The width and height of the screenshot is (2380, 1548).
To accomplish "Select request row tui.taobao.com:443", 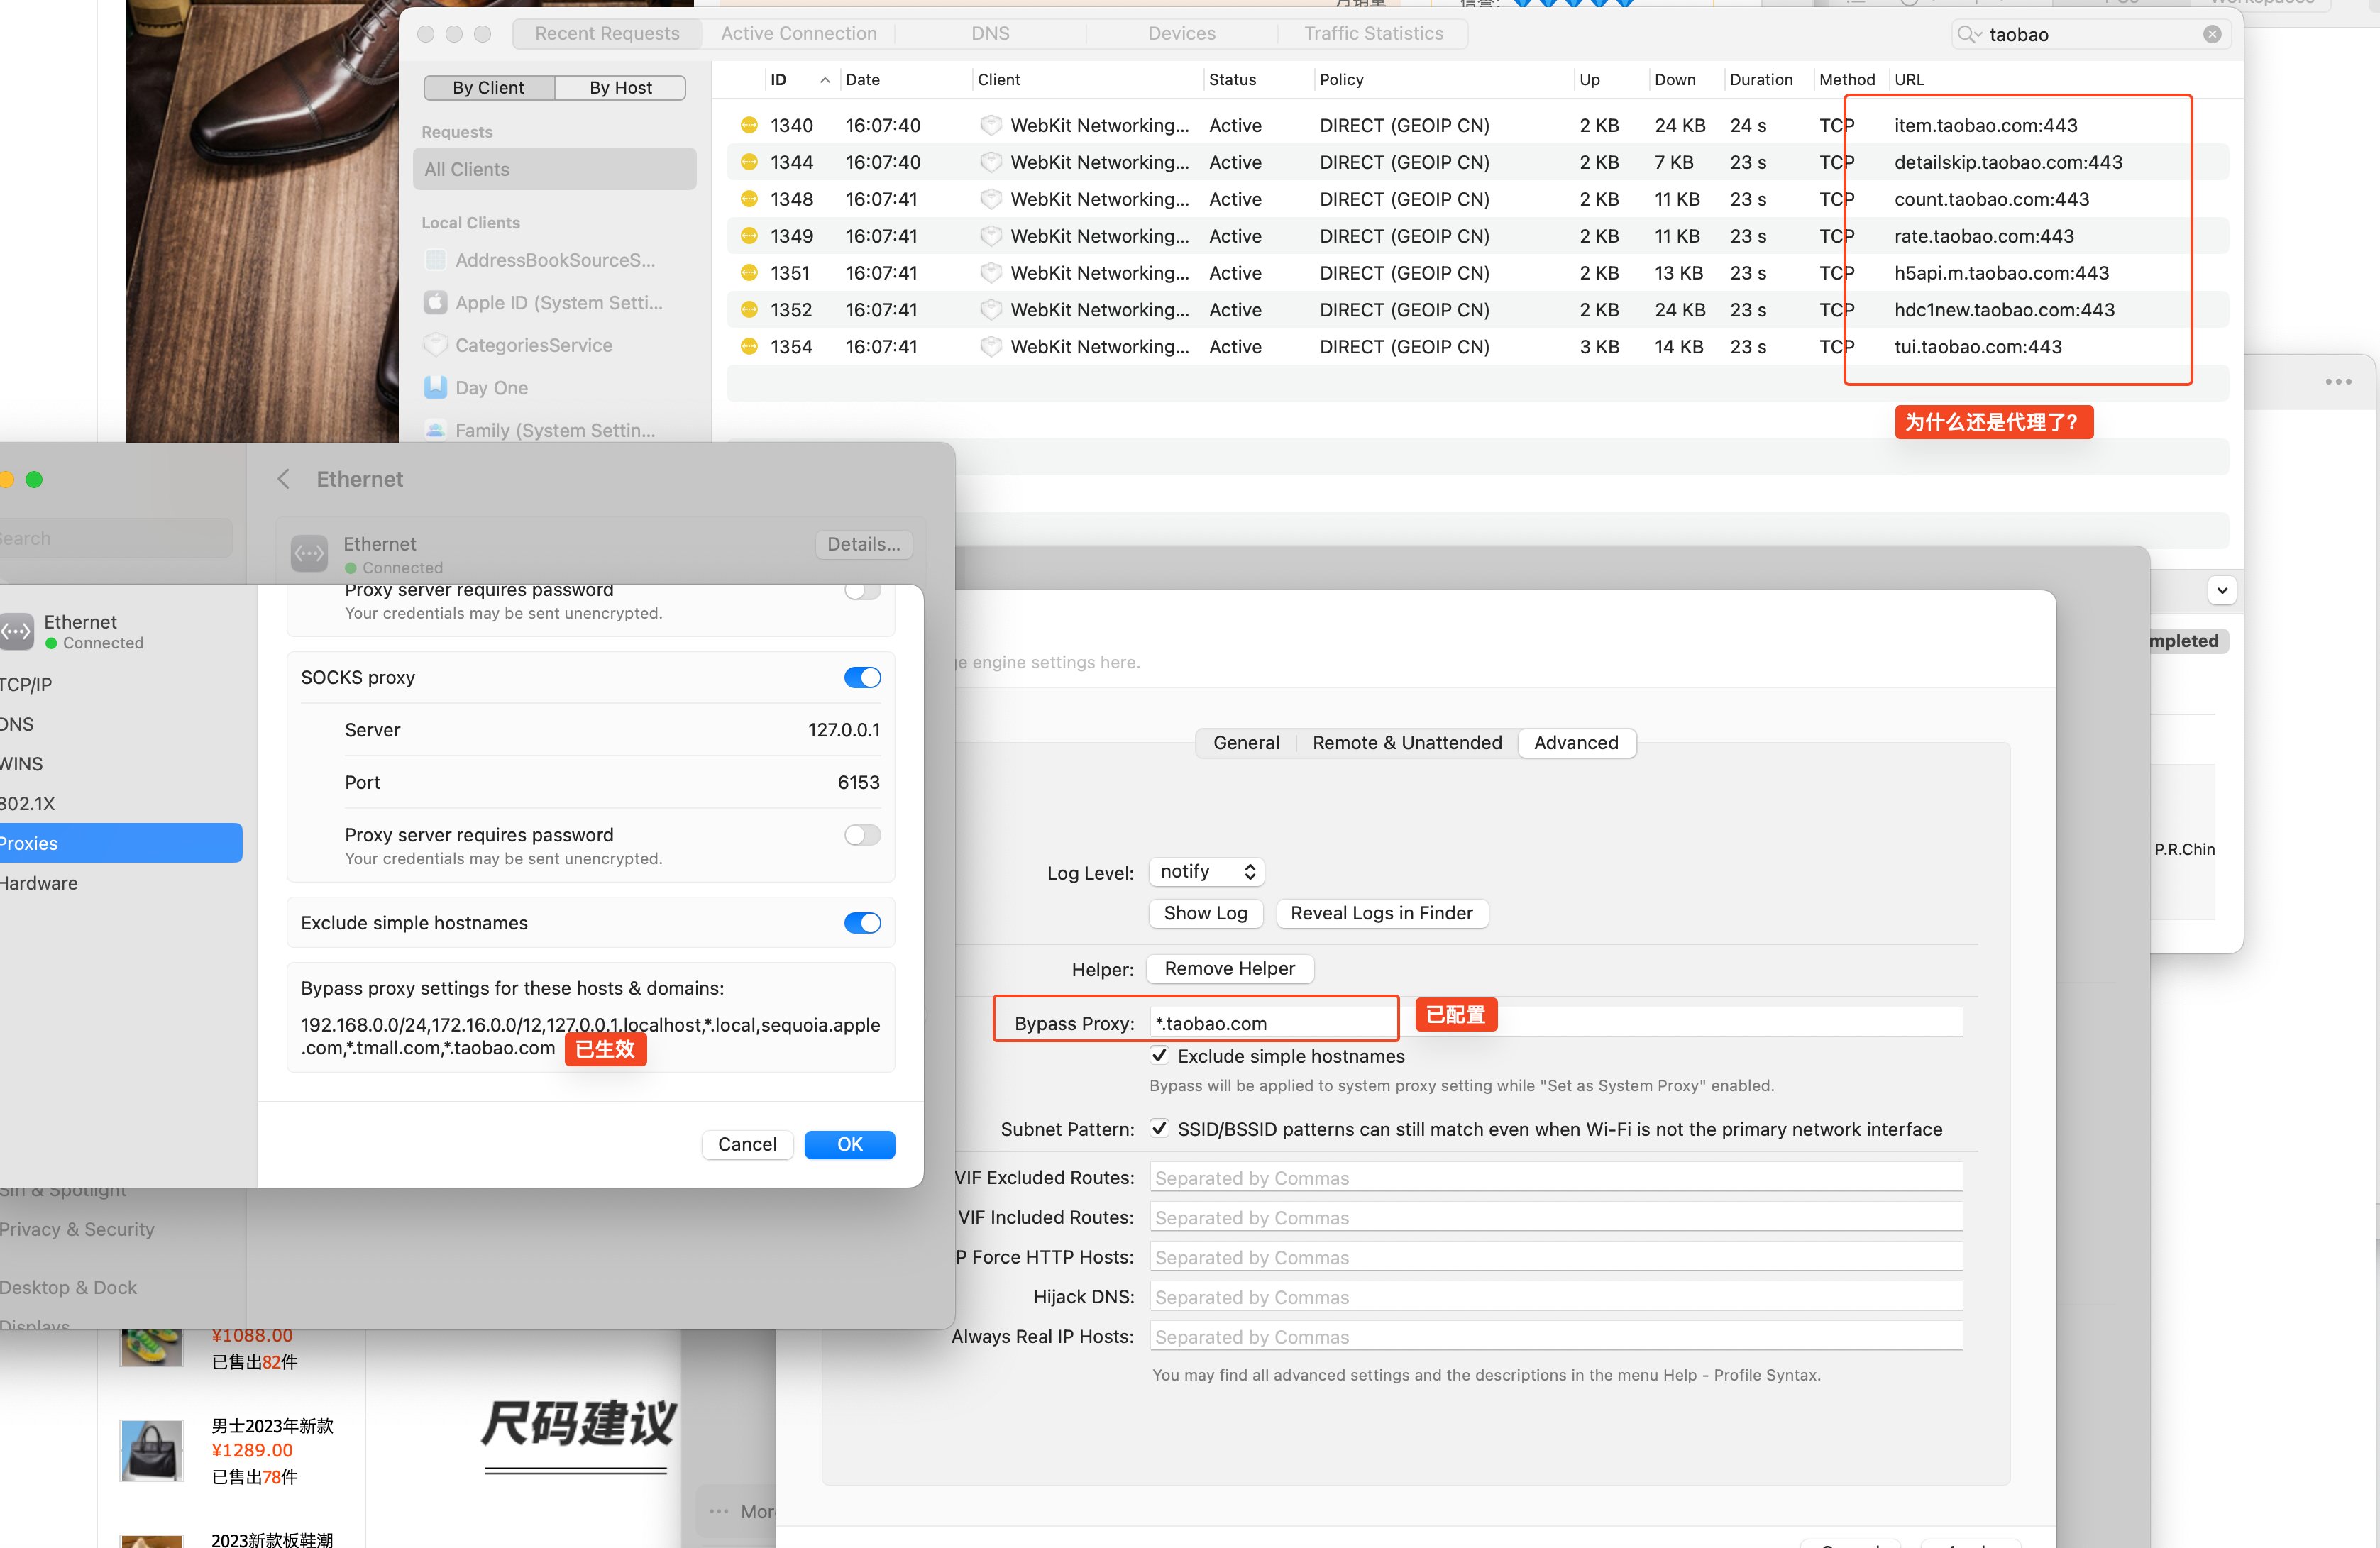I will [x=1477, y=347].
